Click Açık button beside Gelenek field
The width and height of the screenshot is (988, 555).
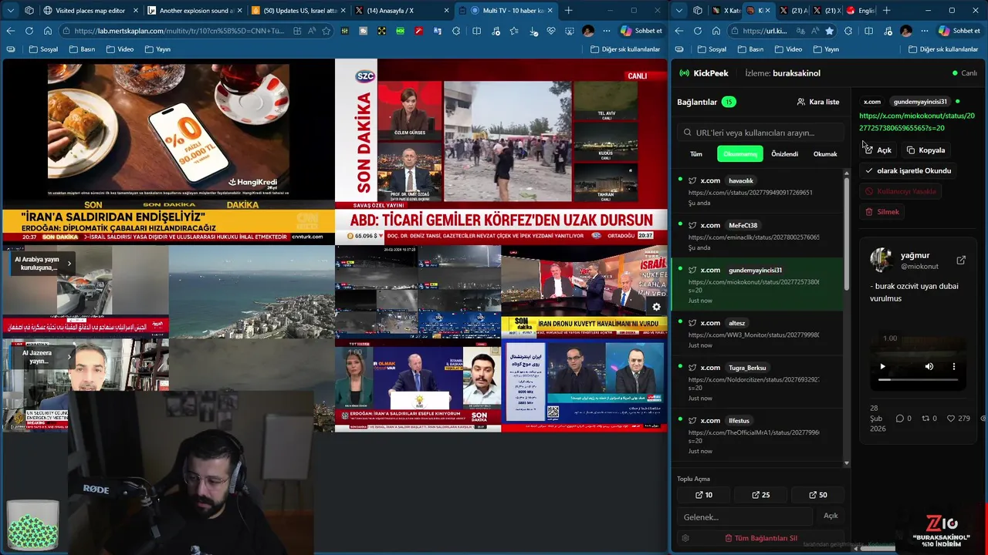(831, 516)
